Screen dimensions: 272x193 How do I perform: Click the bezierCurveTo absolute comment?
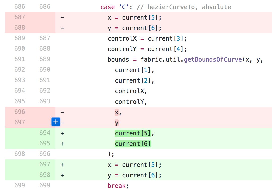(x=184, y=7)
